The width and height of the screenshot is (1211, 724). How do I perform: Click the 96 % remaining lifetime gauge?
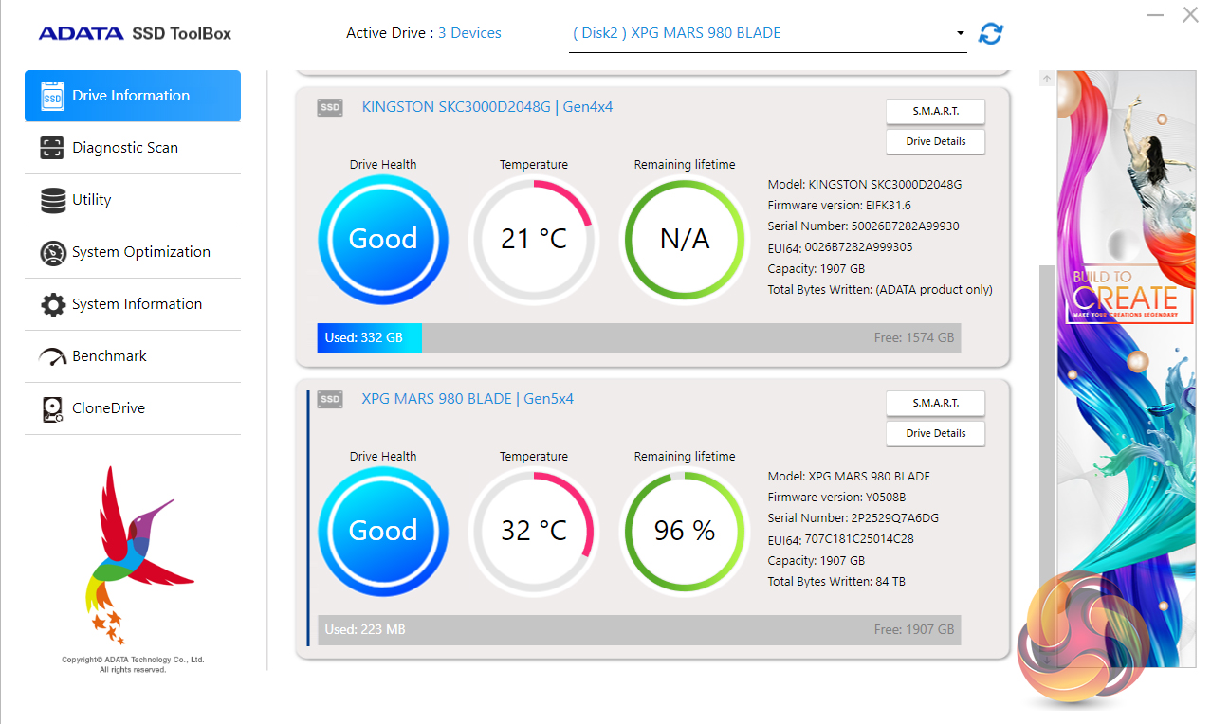coord(685,532)
